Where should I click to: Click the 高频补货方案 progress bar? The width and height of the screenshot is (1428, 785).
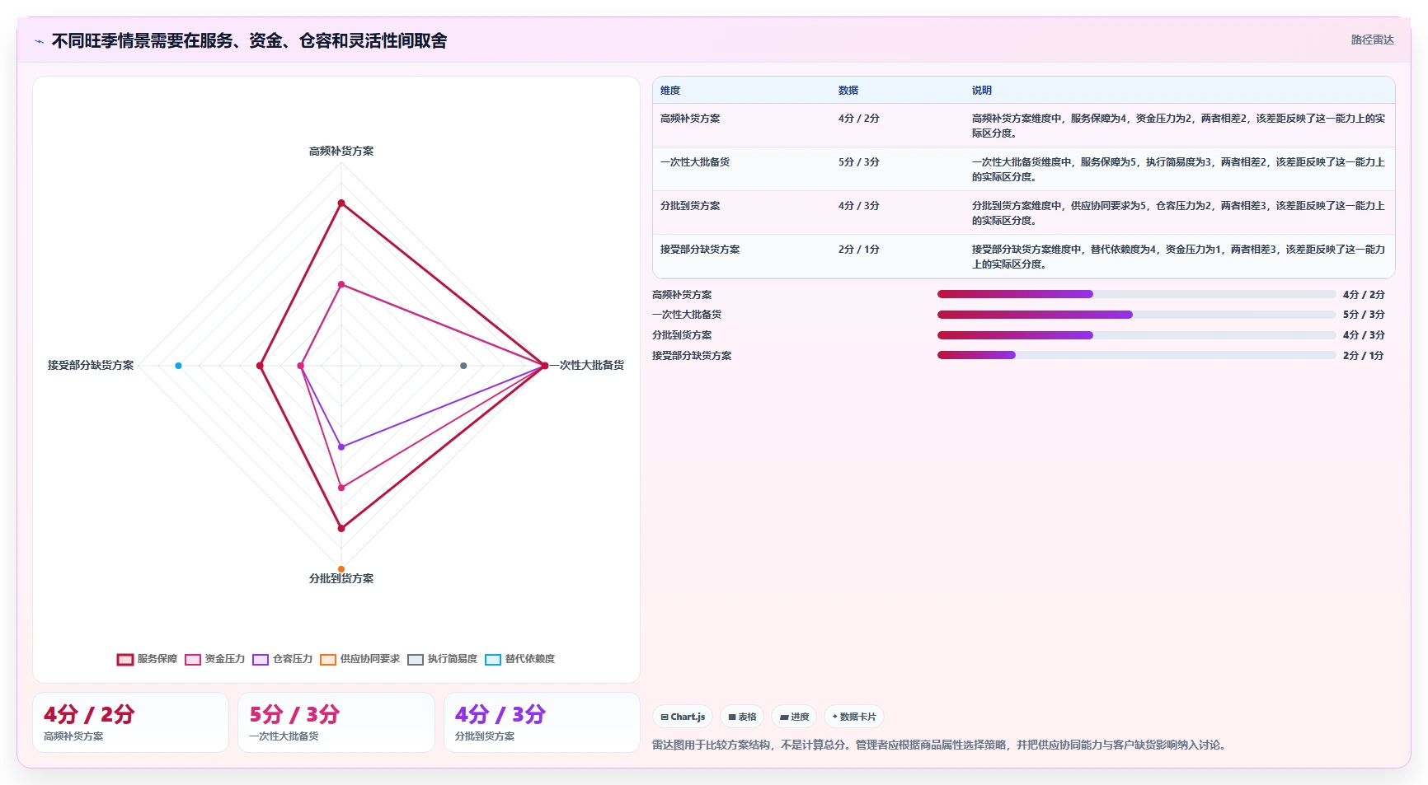pos(1136,294)
